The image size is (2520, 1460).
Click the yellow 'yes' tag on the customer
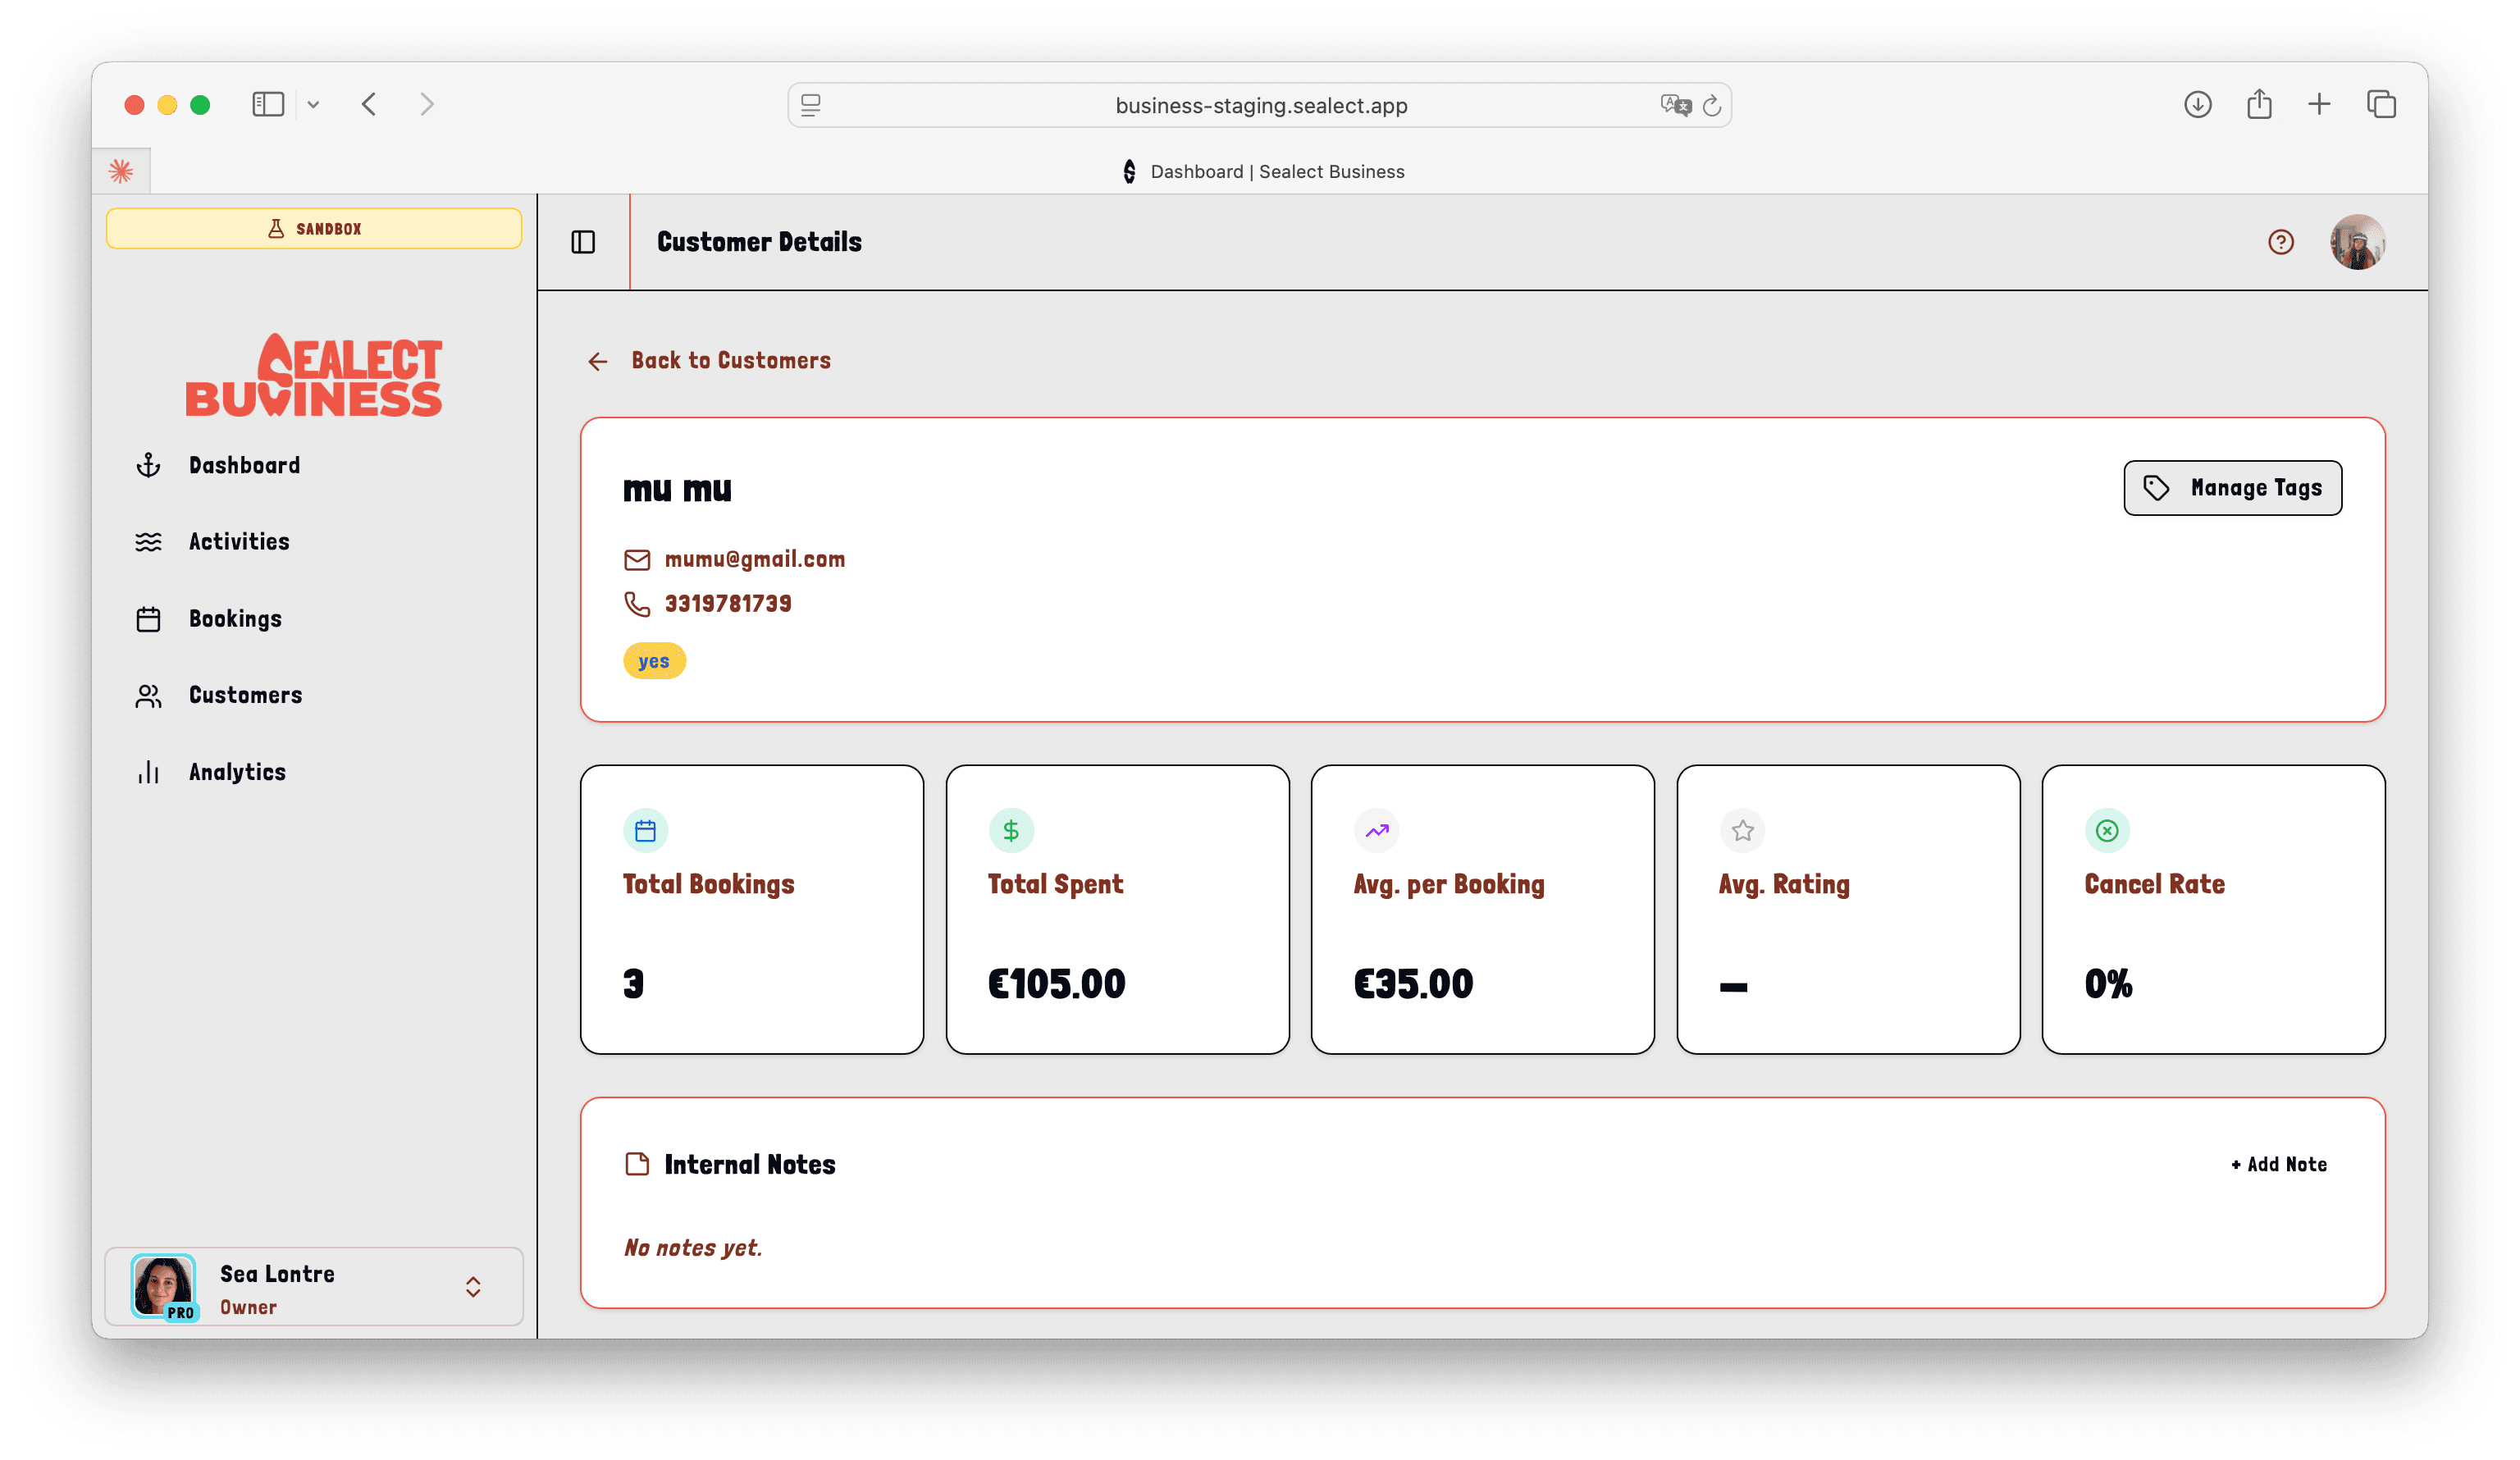(654, 660)
